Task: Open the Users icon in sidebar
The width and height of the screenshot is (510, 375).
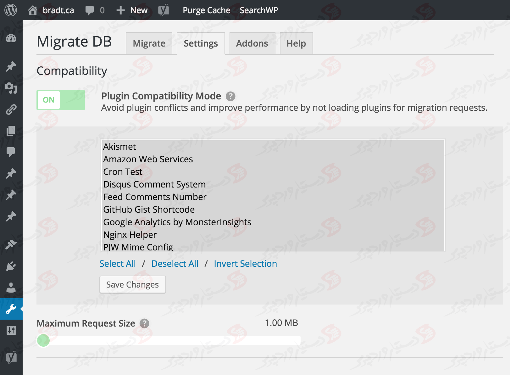Action: (11, 288)
